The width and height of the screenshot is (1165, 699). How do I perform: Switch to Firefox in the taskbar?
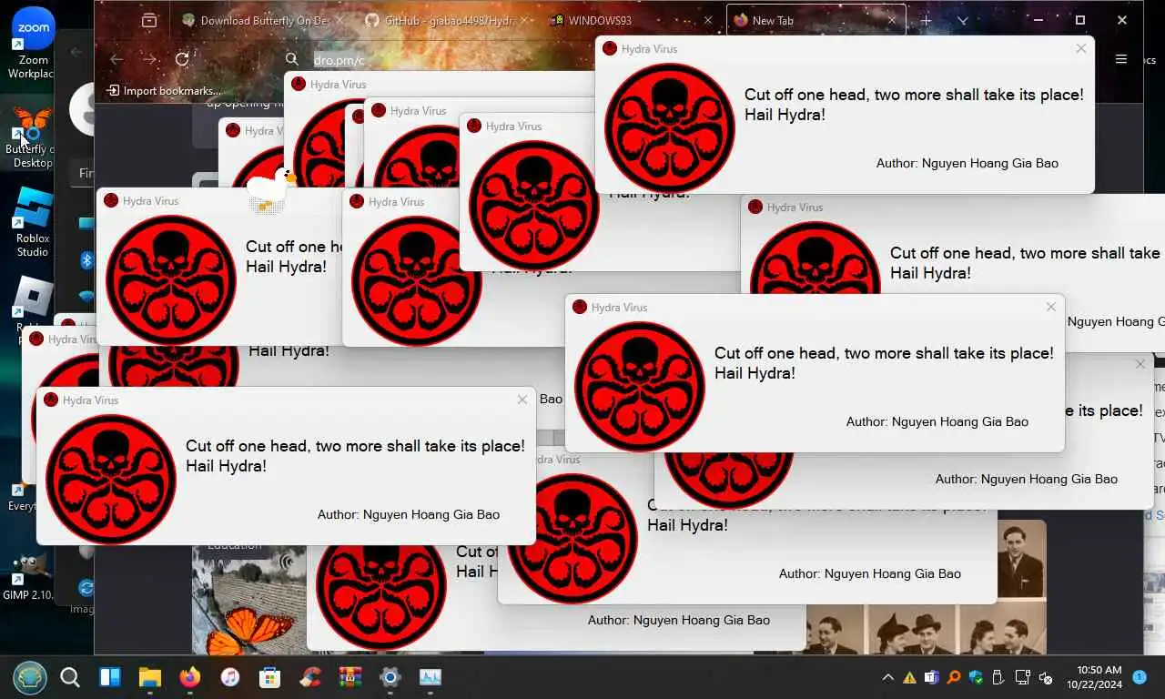[189, 677]
